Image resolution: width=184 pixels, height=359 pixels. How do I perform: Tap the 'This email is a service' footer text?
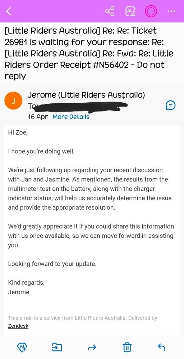click(x=83, y=318)
